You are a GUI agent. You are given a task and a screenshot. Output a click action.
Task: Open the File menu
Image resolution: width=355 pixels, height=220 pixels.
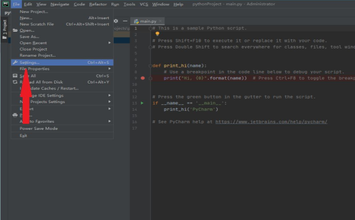pyautogui.click(x=16, y=4)
